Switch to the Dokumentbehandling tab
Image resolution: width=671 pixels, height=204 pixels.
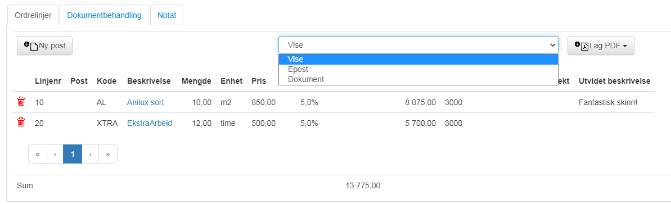point(104,15)
